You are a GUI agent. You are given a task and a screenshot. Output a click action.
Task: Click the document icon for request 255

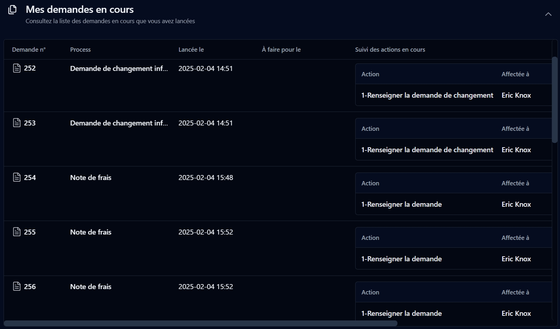[17, 232]
